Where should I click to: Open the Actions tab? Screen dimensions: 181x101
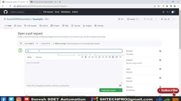pyautogui.click(x=44, y=26)
